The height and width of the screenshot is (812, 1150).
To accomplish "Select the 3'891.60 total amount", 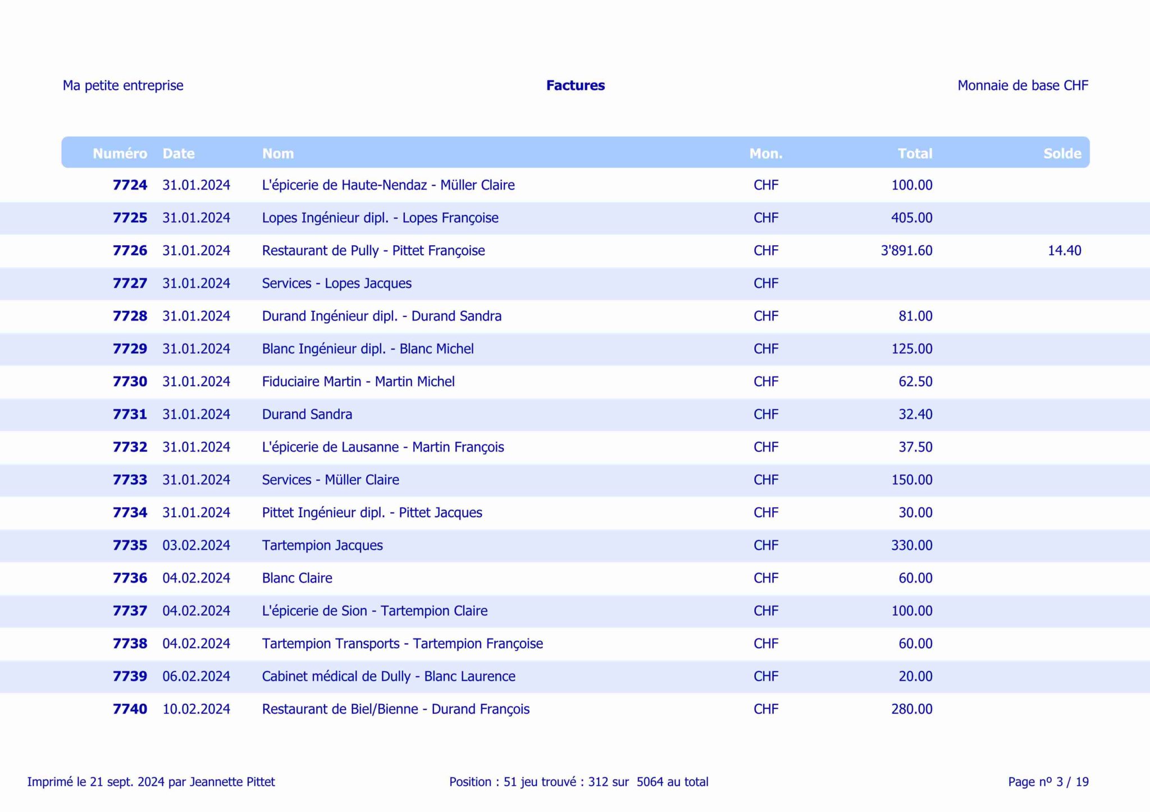I will (906, 251).
